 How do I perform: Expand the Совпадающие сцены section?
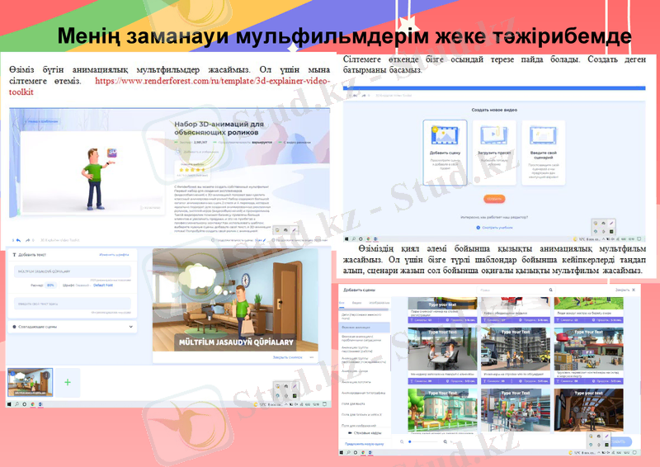73,327
